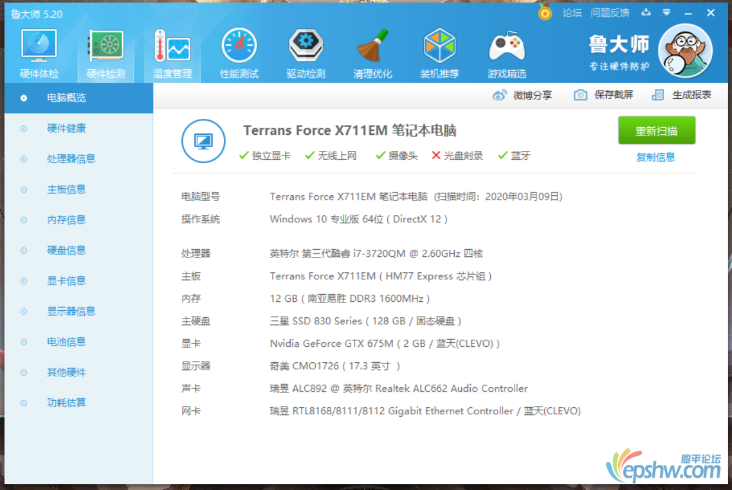This screenshot has height=490, width=732.
Task: Click the 光盘刻录 red cross item
Action: (x=457, y=155)
